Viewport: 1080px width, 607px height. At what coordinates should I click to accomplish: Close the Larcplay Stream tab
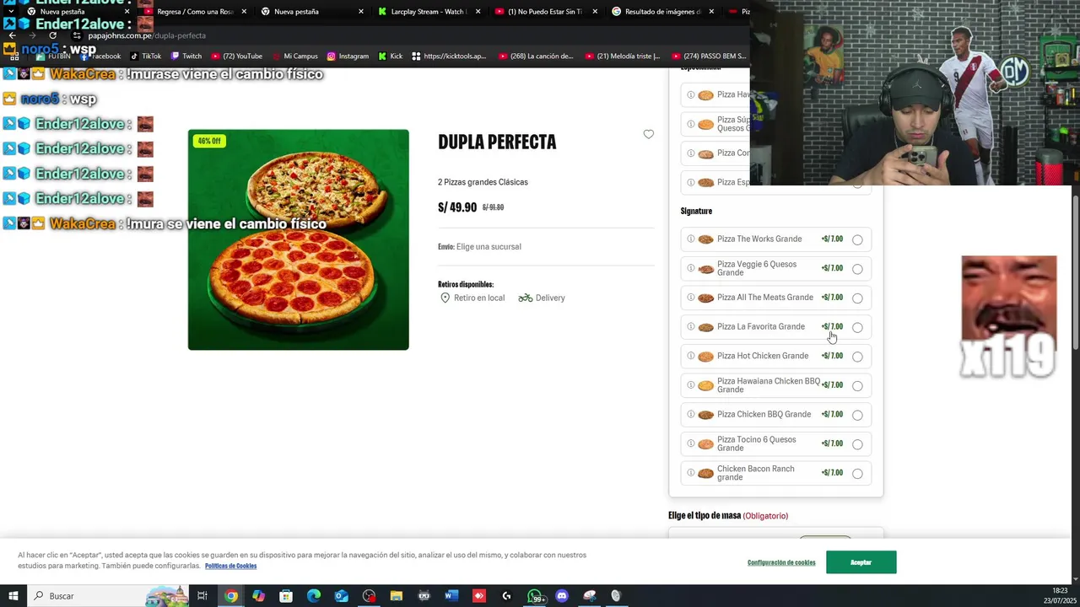point(478,12)
